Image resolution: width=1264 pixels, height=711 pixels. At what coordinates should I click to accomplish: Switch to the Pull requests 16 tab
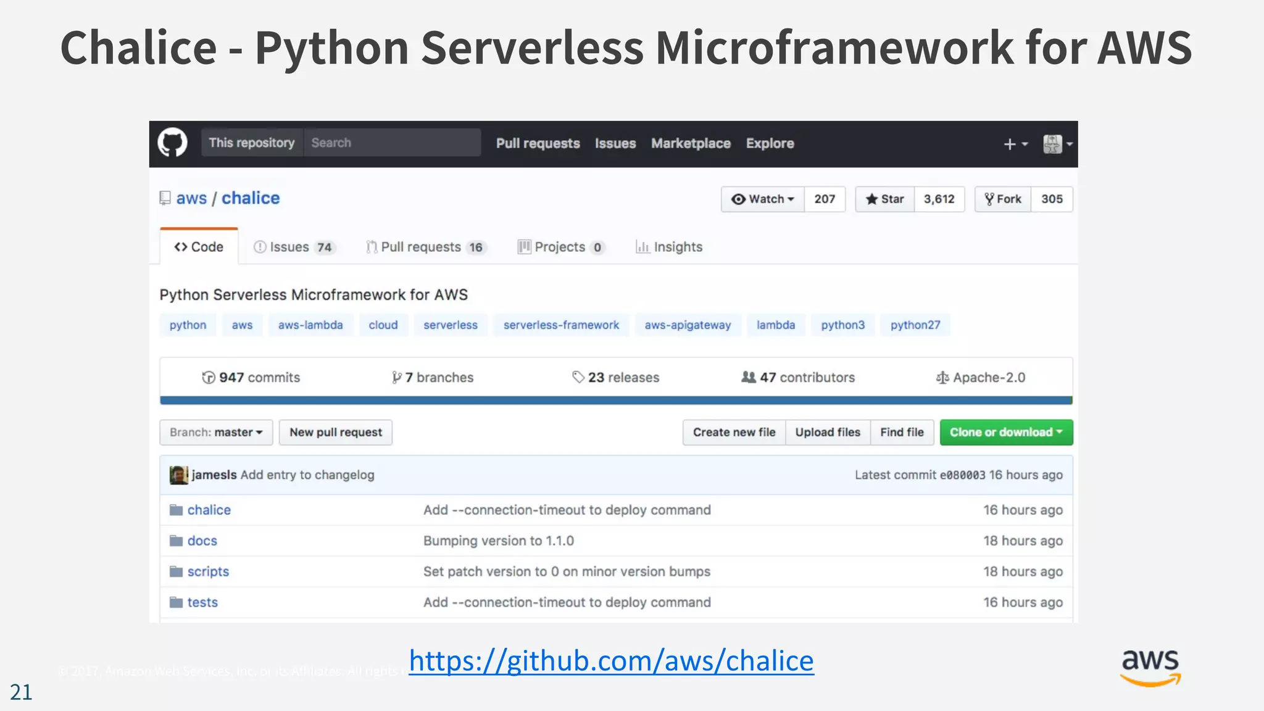[426, 247]
